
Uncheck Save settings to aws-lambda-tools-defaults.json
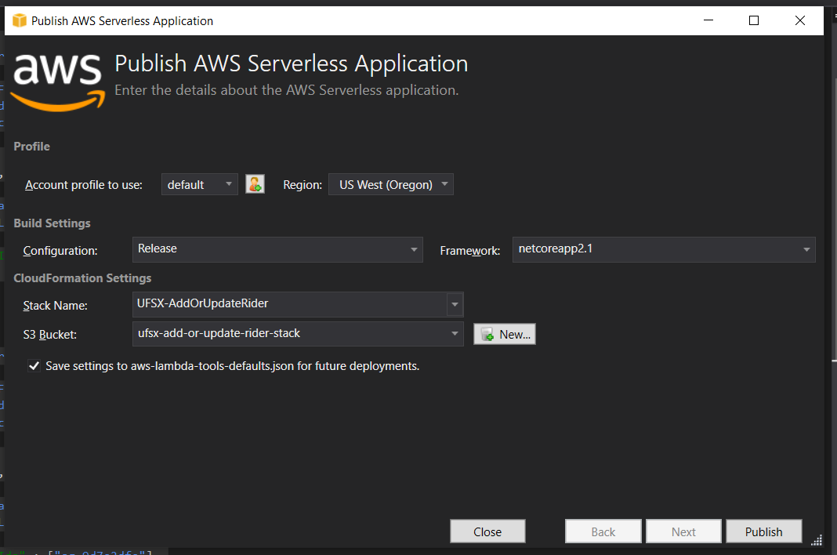click(x=34, y=365)
